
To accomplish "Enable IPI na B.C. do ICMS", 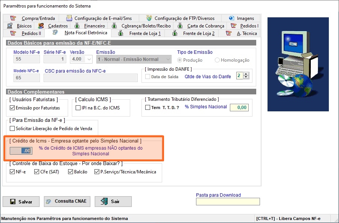I will tap(78, 108).
